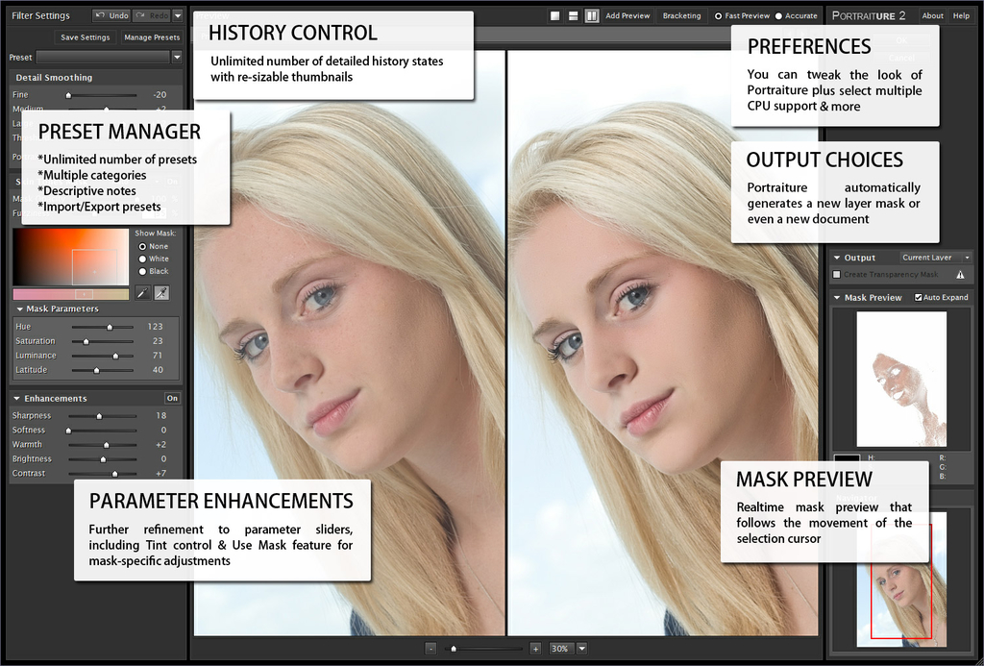This screenshot has height=666, width=984.
Task: Click the warning triangle beside Transparency Mask
Action: pos(960,274)
